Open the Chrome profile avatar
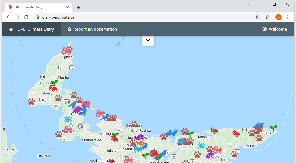 [x=279, y=17]
